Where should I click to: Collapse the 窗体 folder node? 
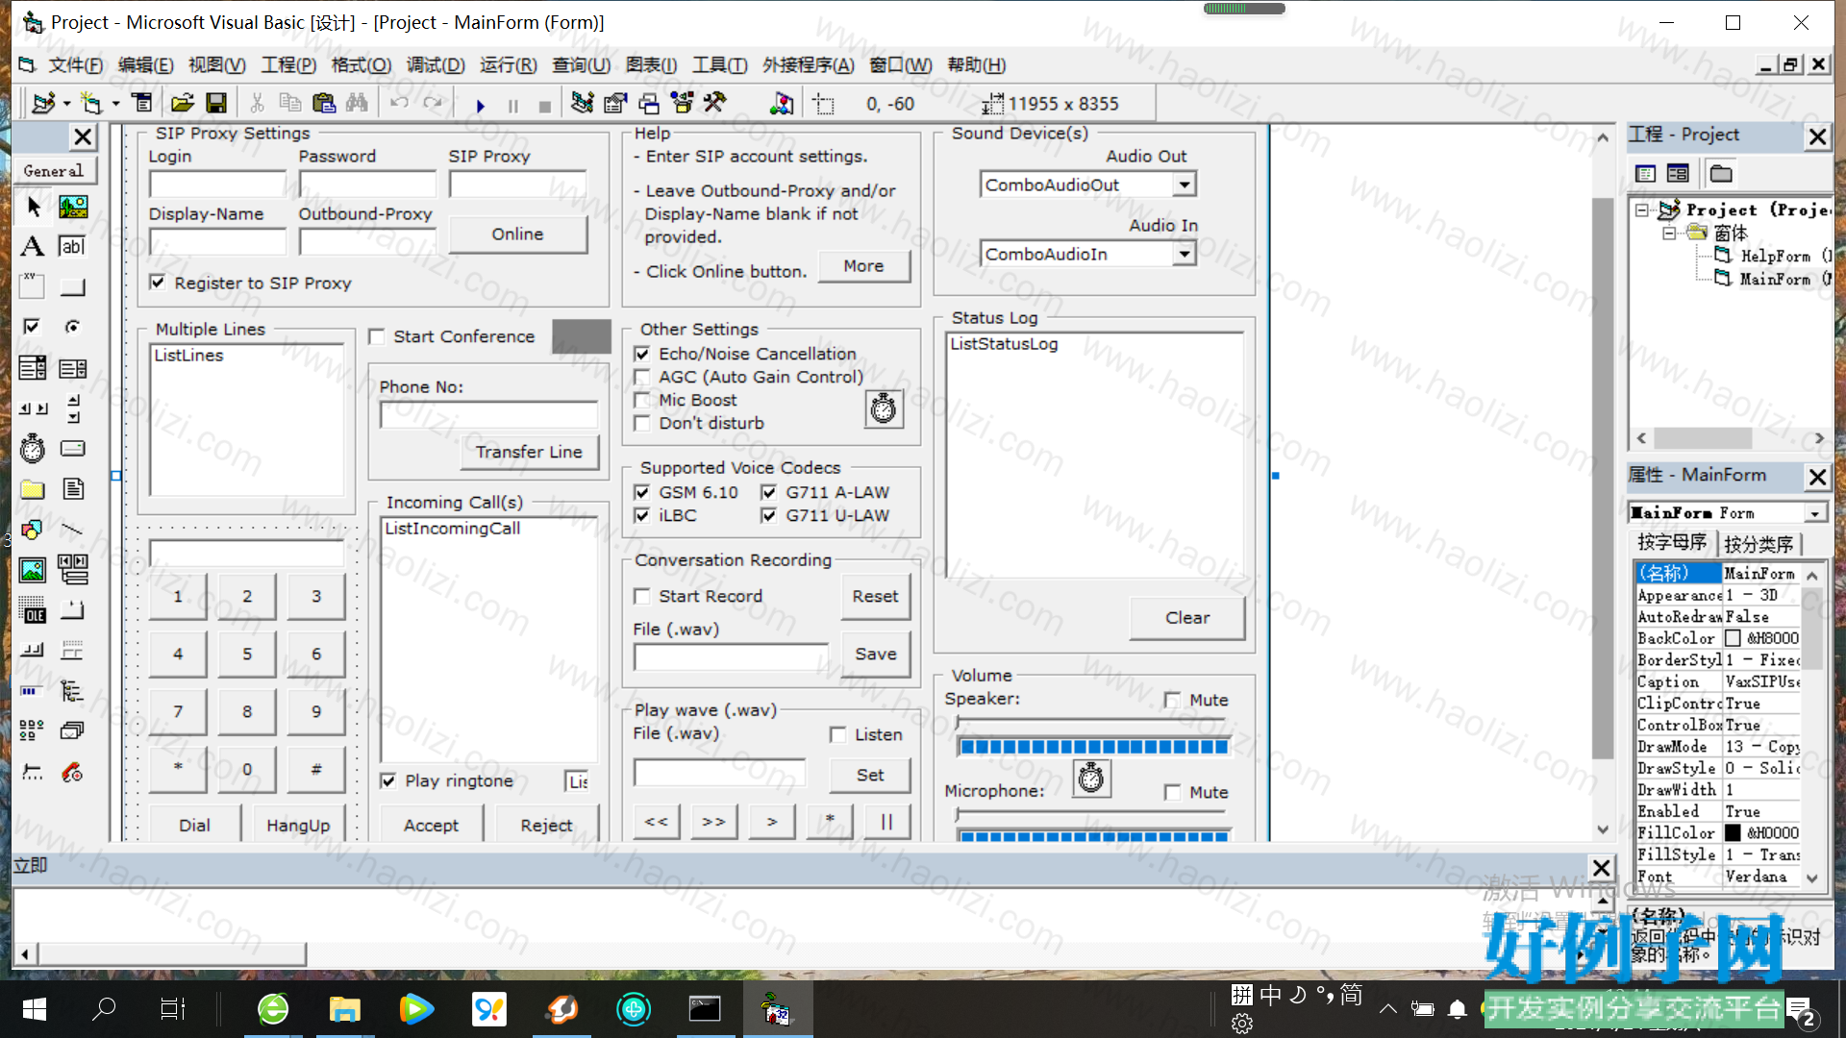coord(1670,233)
